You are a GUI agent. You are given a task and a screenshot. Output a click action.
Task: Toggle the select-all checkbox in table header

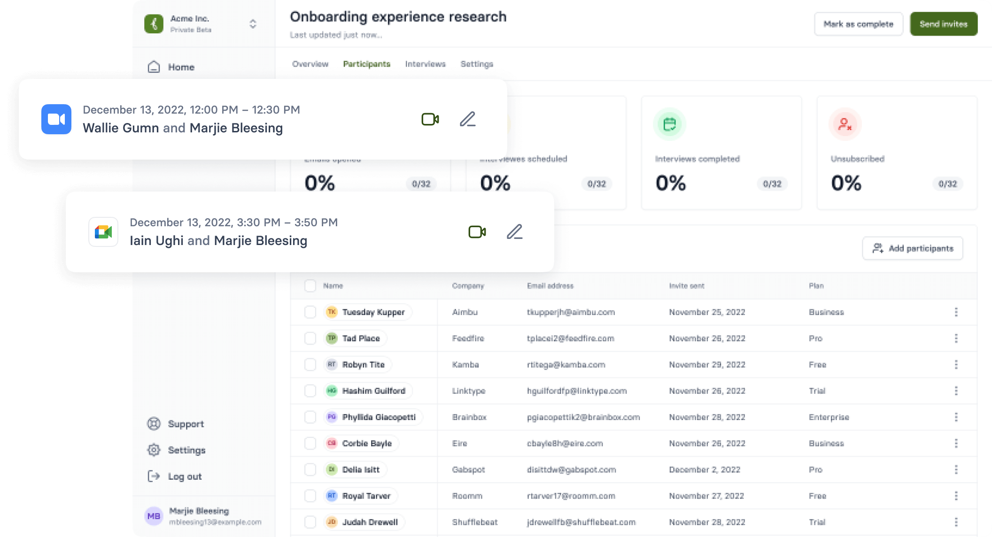(x=310, y=286)
